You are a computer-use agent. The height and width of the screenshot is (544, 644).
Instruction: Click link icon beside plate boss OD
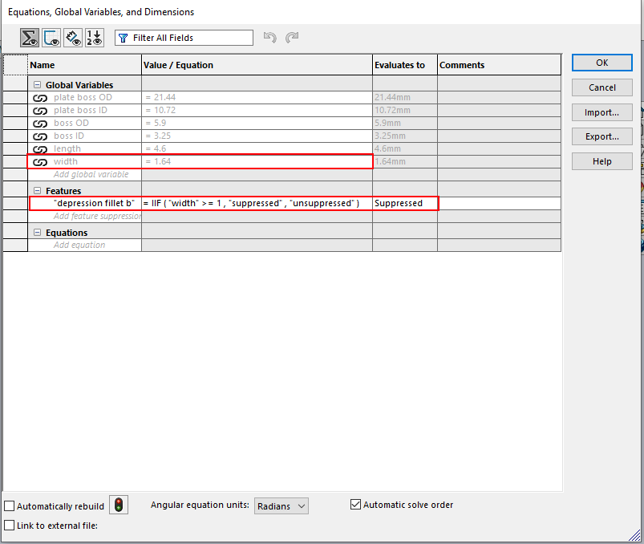[x=40, y=98]
